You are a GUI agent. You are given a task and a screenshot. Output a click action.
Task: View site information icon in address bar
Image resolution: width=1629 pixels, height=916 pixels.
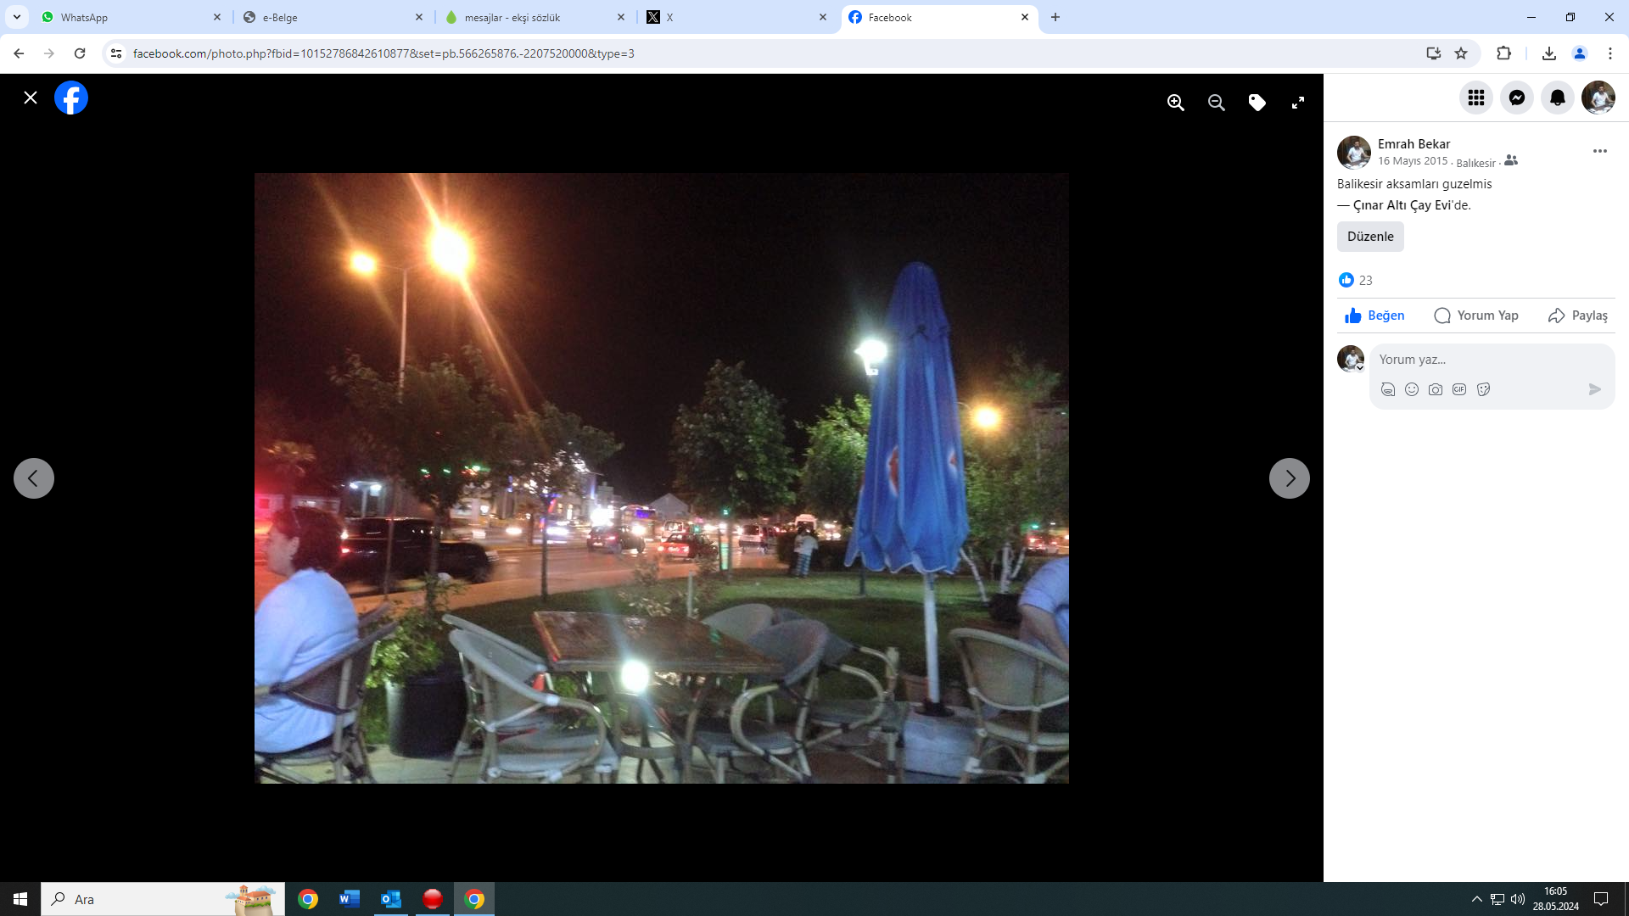[116, 53]
